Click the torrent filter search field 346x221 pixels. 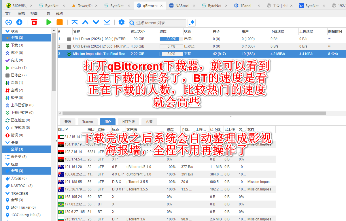pos(160,23)
